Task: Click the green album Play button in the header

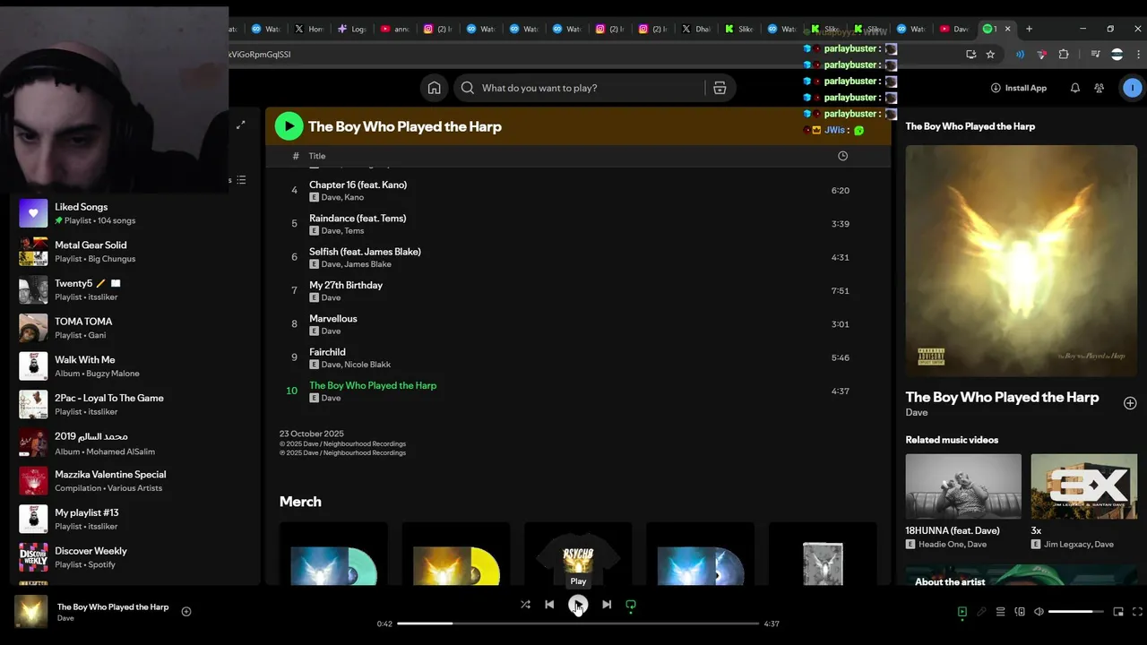Action: pyautogui.click(x=289, y=126)
